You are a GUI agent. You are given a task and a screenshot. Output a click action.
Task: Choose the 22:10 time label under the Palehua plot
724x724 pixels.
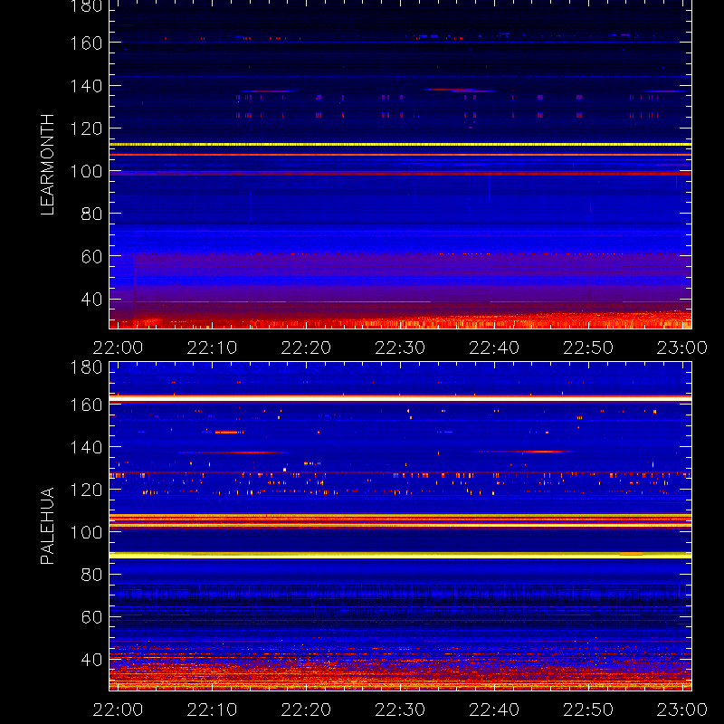click(x=212, y=710)
